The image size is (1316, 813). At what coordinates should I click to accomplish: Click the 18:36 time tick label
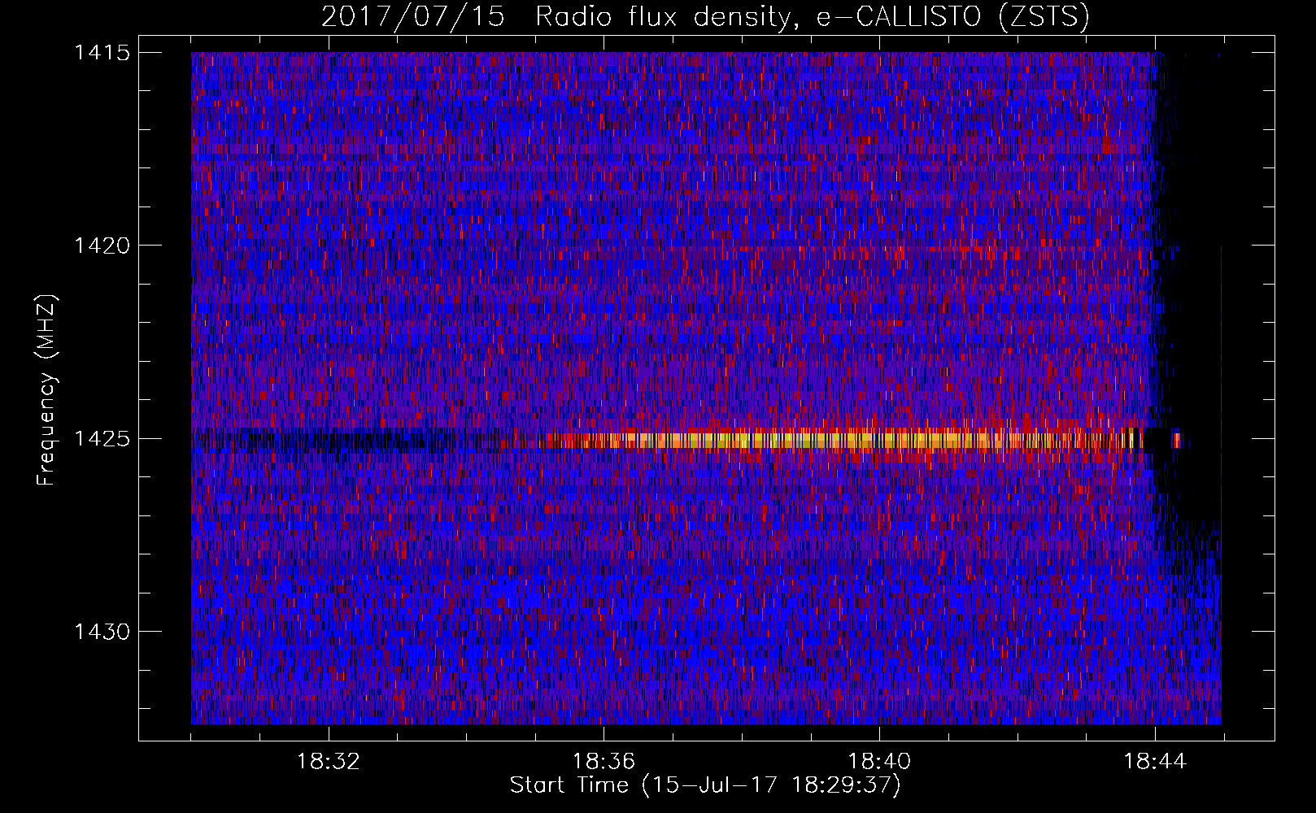(604, 762)
